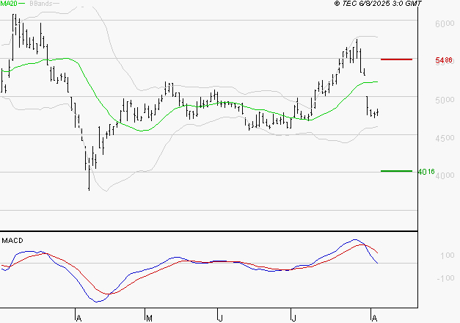Click the M month label on time axis
The height and width of the screenshot is (323, 460).
click(149, 319)
